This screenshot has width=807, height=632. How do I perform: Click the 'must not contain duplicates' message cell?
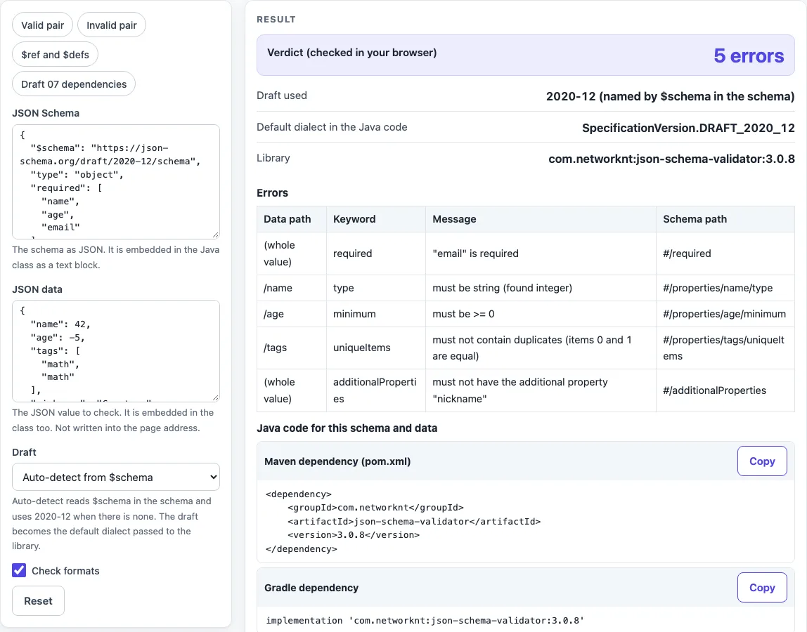[x=541, y=348]
